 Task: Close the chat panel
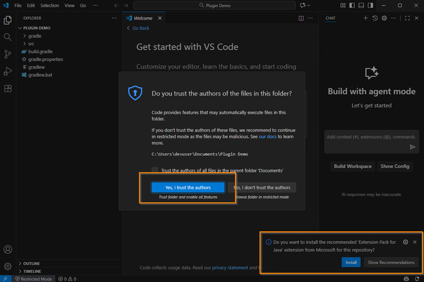[416, 18]
